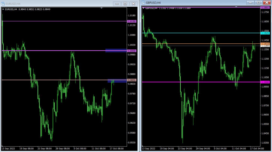Select the 1.0150 price level label

click(132, 21)
